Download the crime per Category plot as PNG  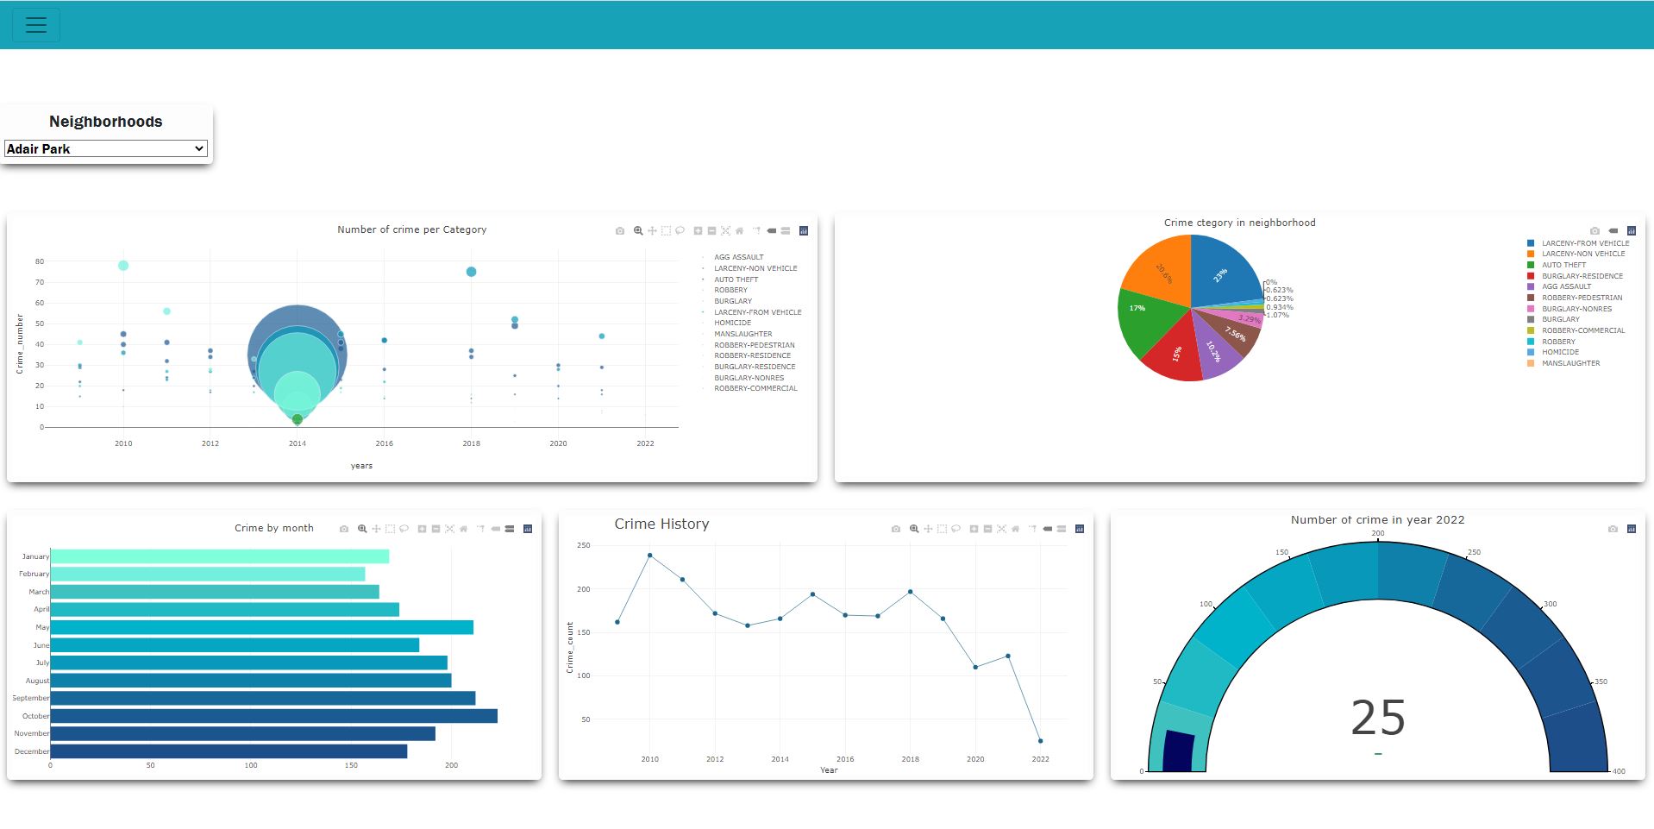[x=620, y=230]
